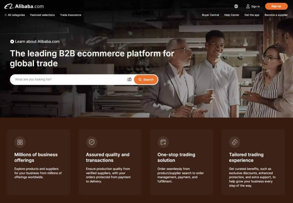Click the Alibaba.com logo
Image resolution: width=293 pixels, height=203 pixels.
tap(24, 6)
